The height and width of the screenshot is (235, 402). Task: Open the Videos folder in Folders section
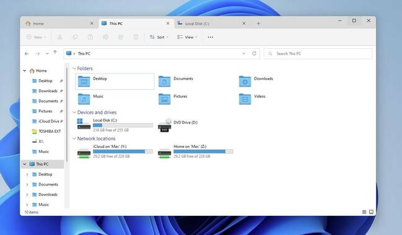click(x=252, y=99)
